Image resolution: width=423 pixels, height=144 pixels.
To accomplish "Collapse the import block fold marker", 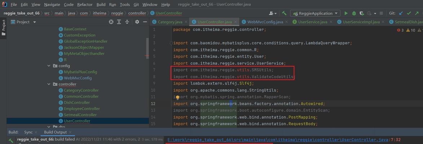I will coord(171,43).
